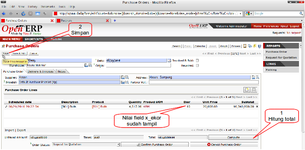Image resolution: width=305 pixels, height=150 pixels.
Task: Switch to Calendar view
Action: [200, 46]
